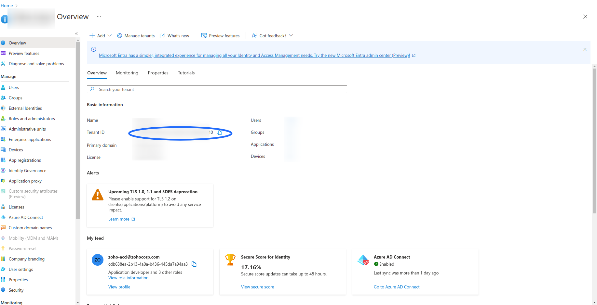Open Roles and administrators in sidebar

(x=32, y=119)
